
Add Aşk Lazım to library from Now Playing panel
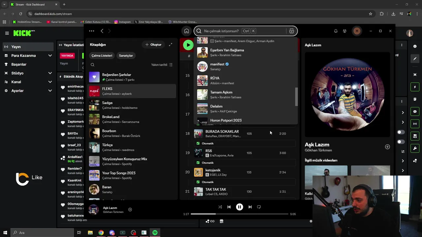(387, 147)
